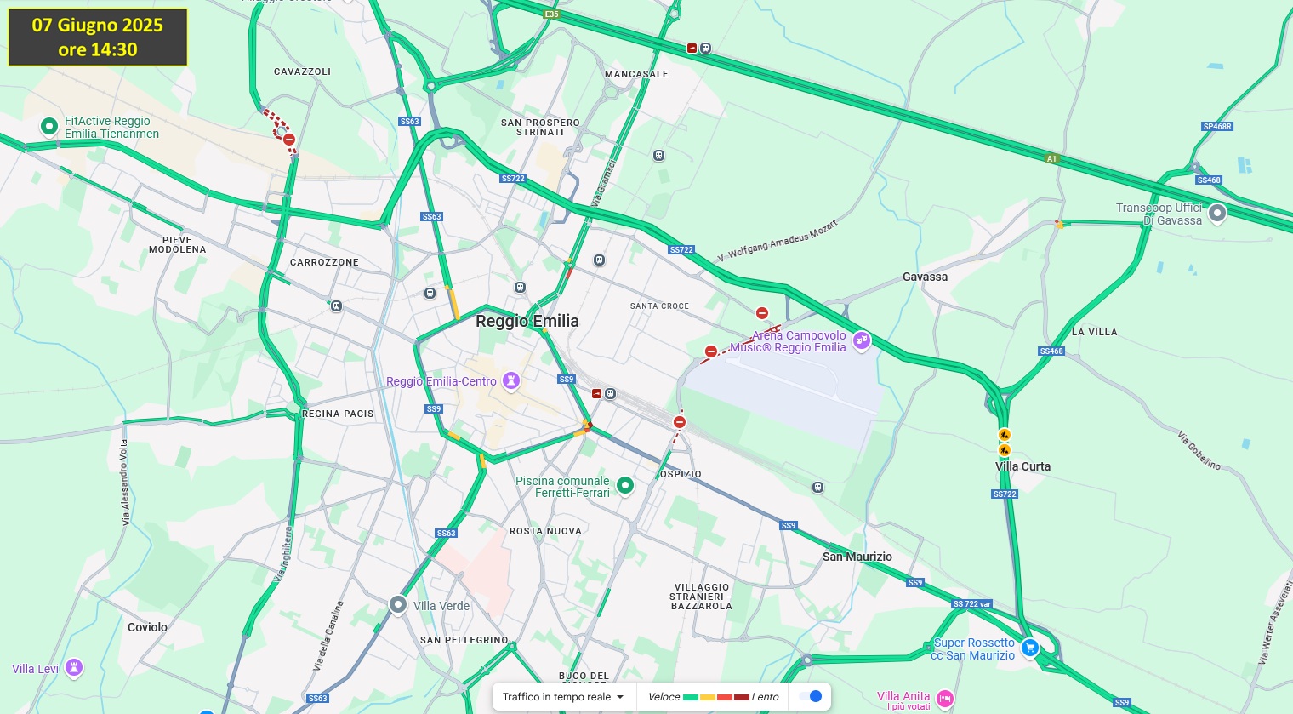Click the FitActive Reggio Emilia Tienanmen pin

[x=49, y=127]
